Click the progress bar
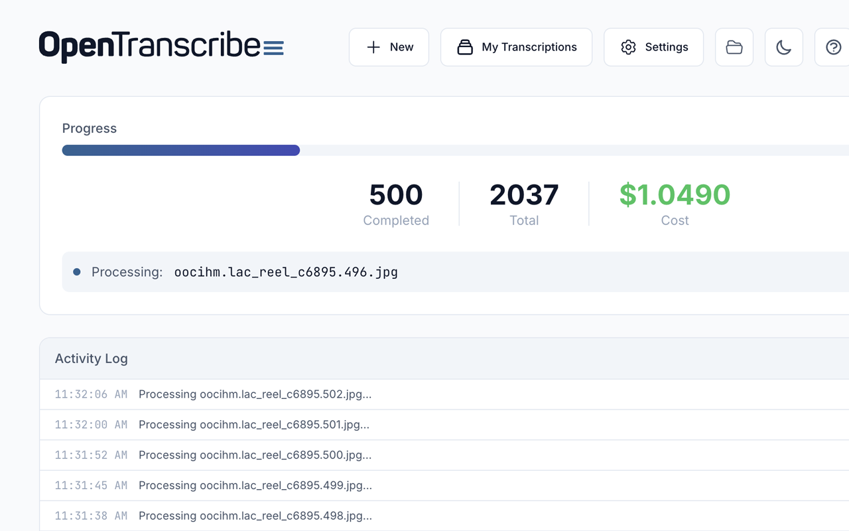Viewport: 849px width, 531px height. click(x=456, y=150)
